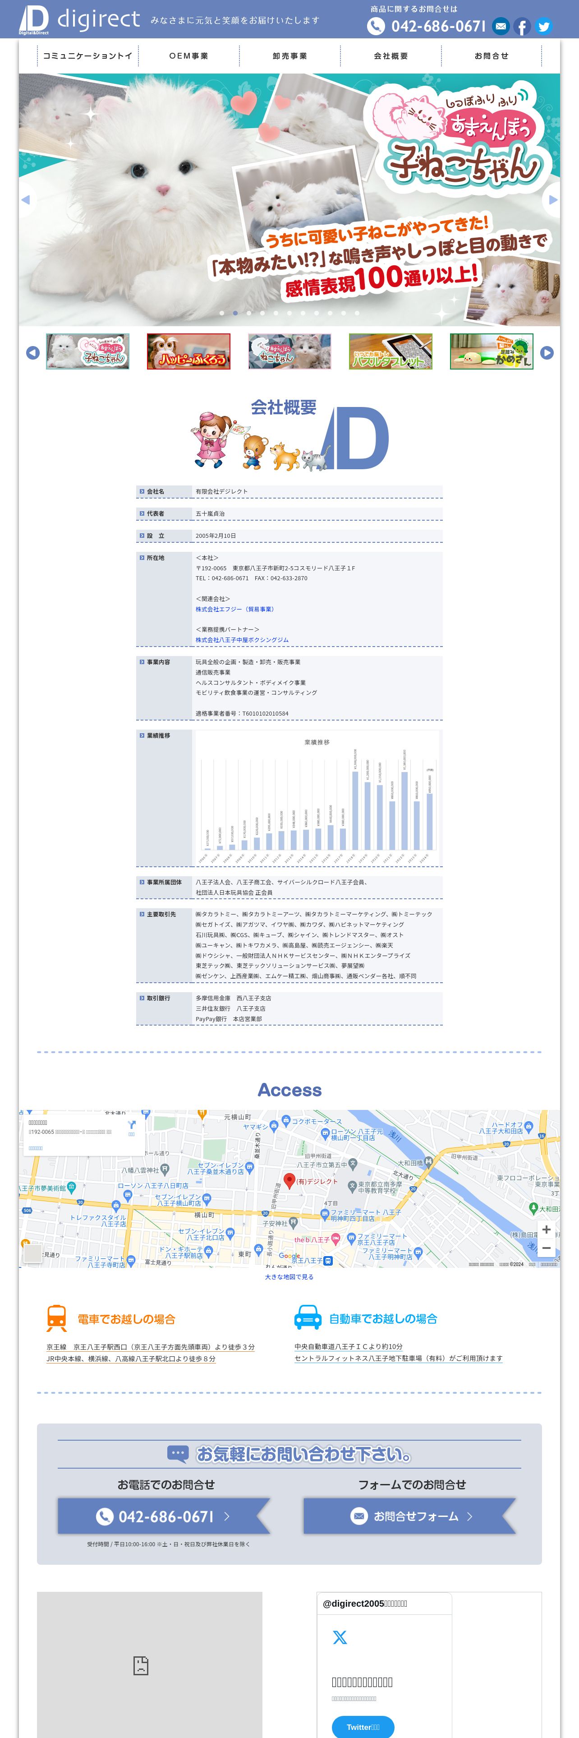
Task: Click the speech bubble icon by お気軽にお問い合わせ下さい
Action: tap(178, 1453)
